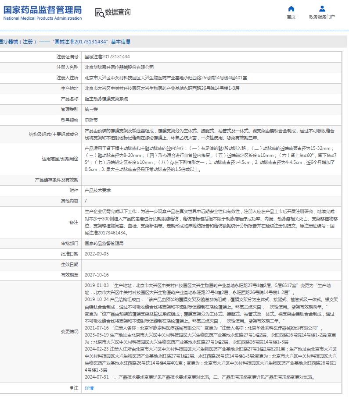349x397 pixels.
Task: Select registration number value 国械注准20173131434
Action: 107,57
